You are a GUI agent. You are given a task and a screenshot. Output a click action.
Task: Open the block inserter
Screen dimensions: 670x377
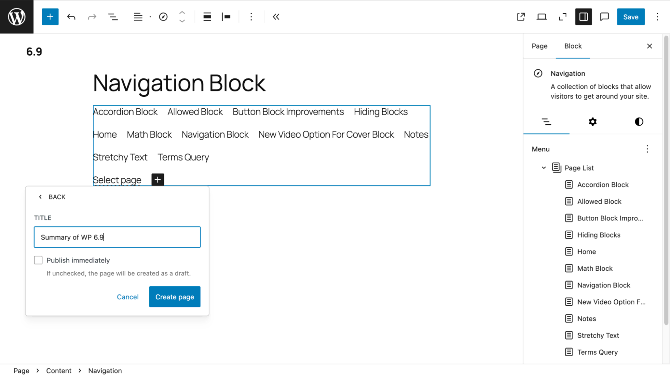coord(50,17)
